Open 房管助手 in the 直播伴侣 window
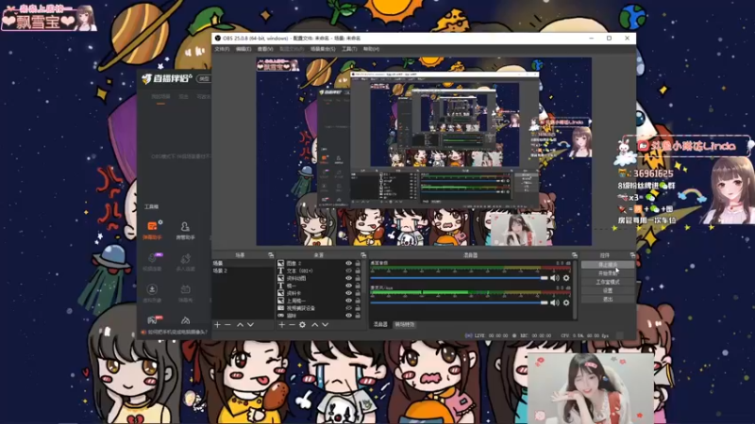The image size is (755, 424). tap(185, 230)
